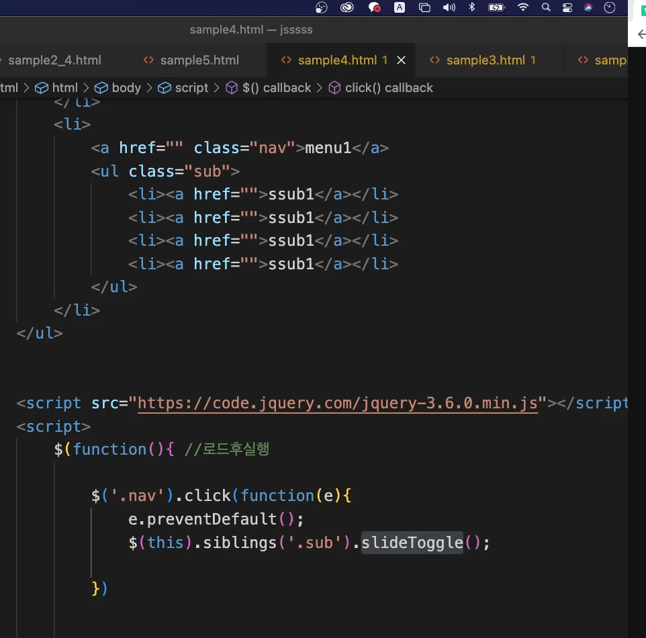Switch to sample2_4.html tab

55,60
